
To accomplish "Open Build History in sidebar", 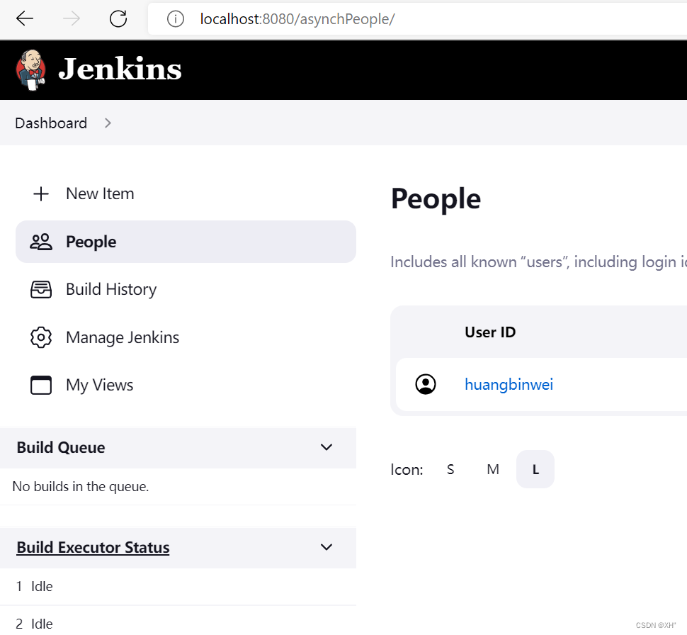I will point(111,289).
